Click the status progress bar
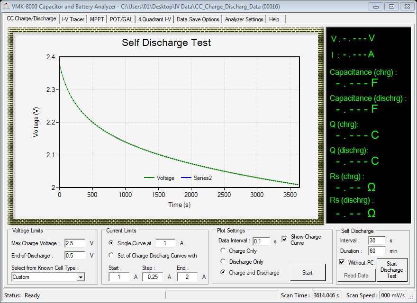This screenshot has height=303, width=417. 222,295
